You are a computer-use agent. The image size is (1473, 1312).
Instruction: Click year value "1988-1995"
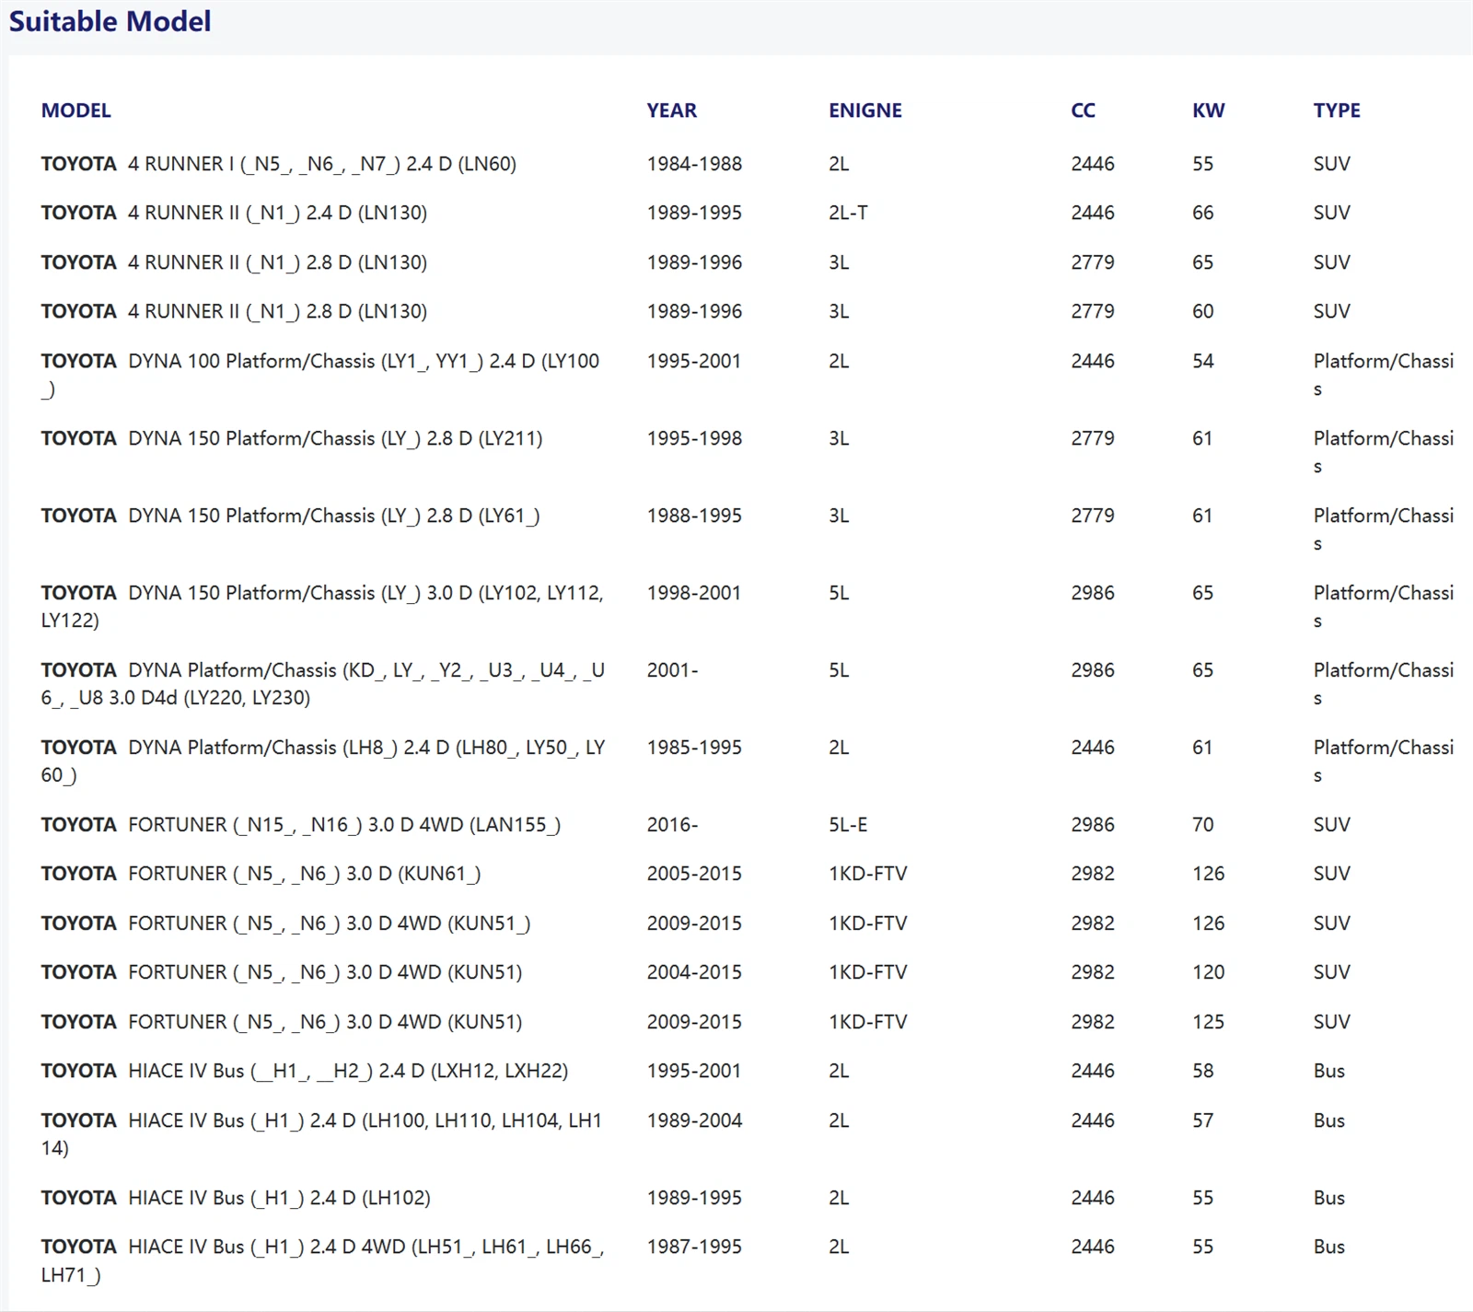694,516
